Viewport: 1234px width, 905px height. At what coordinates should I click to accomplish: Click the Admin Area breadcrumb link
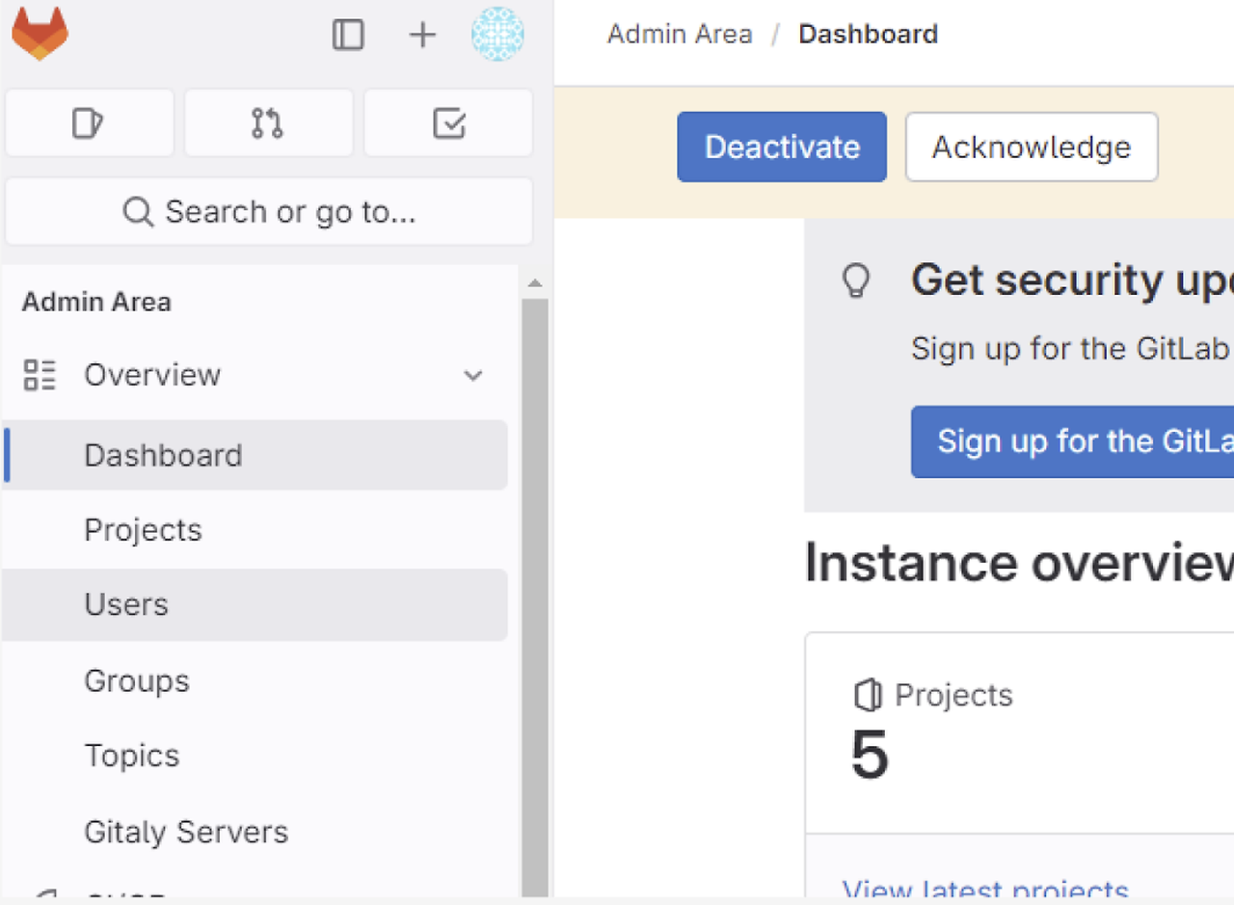click(x=680, y=35)
